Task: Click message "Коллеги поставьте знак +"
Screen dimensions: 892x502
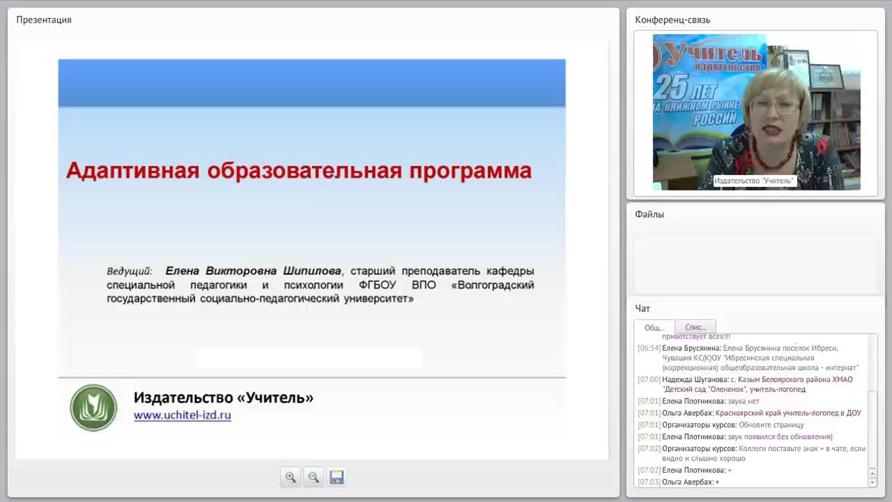Action: (751, 453)
